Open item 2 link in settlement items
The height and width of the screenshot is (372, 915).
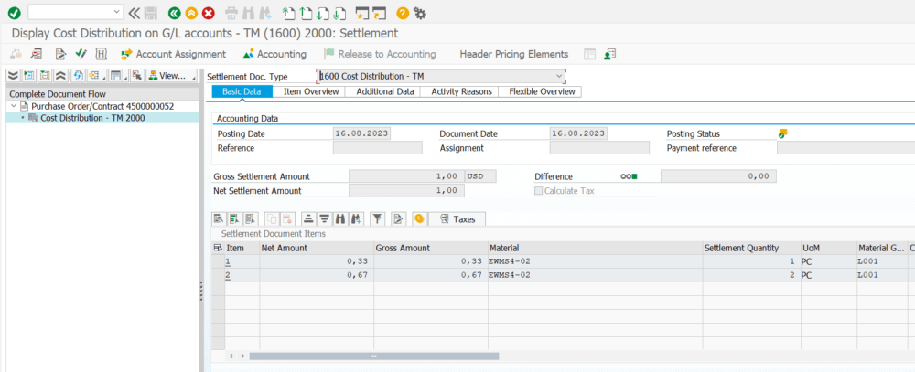[x=228, y=274]
